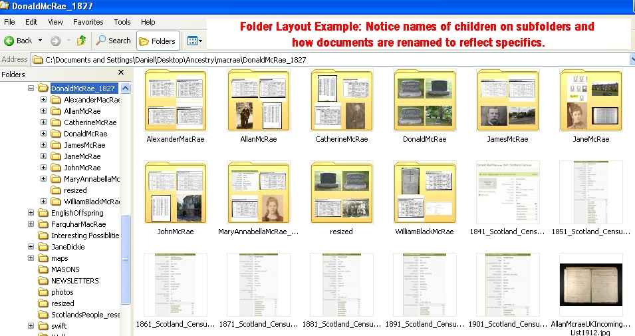The height and width of the screenshot is (336, 635).
Task: Expand the EnglishOffspring folder in tree
Action: 31,213
